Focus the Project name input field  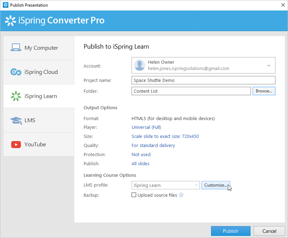(203, 80)
